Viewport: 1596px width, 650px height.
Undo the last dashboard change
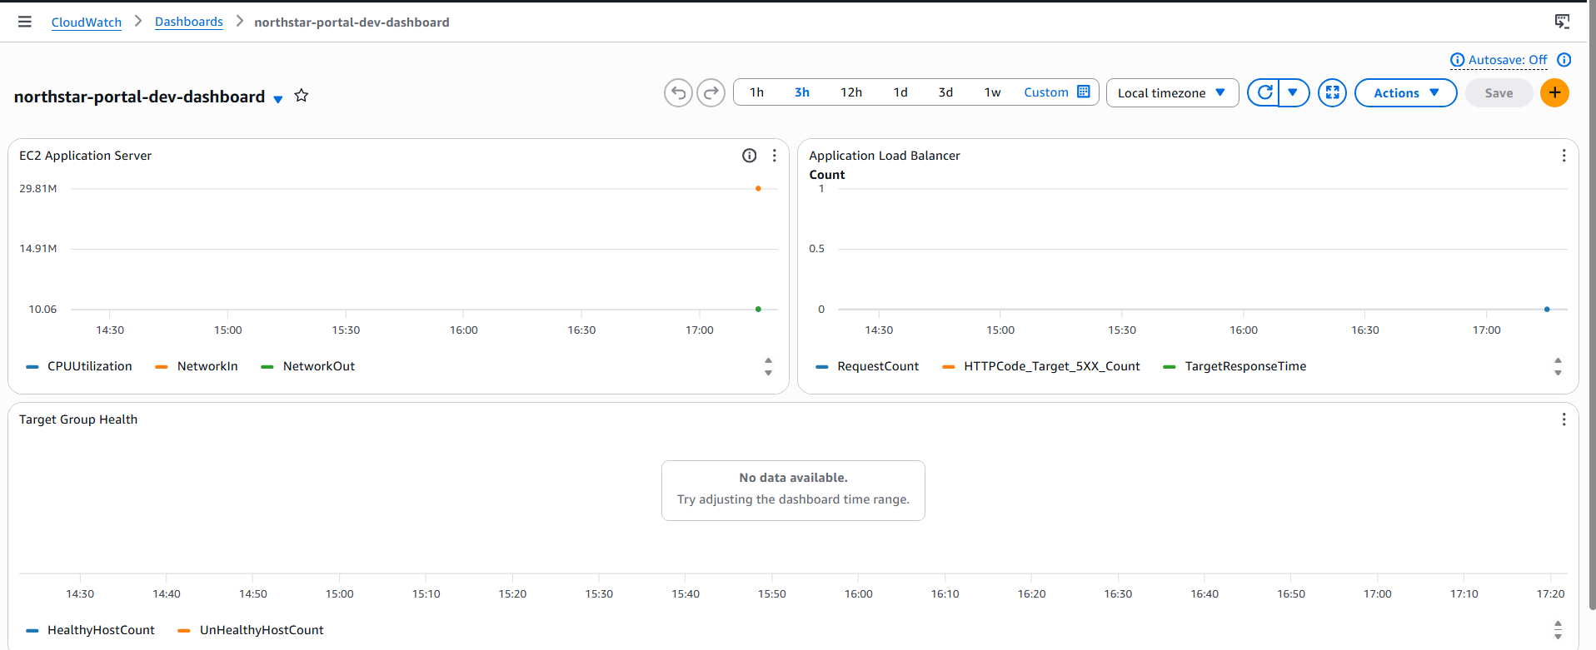point(678,92)
